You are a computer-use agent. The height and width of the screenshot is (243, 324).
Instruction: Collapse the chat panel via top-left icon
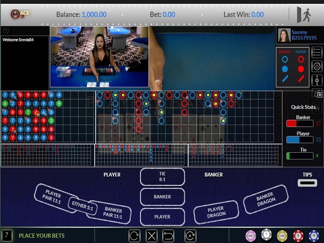6,30
